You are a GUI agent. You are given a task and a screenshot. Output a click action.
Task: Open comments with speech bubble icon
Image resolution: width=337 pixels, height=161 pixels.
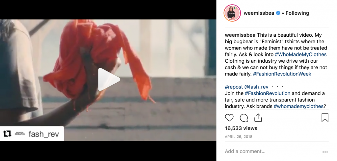(244, 118)
